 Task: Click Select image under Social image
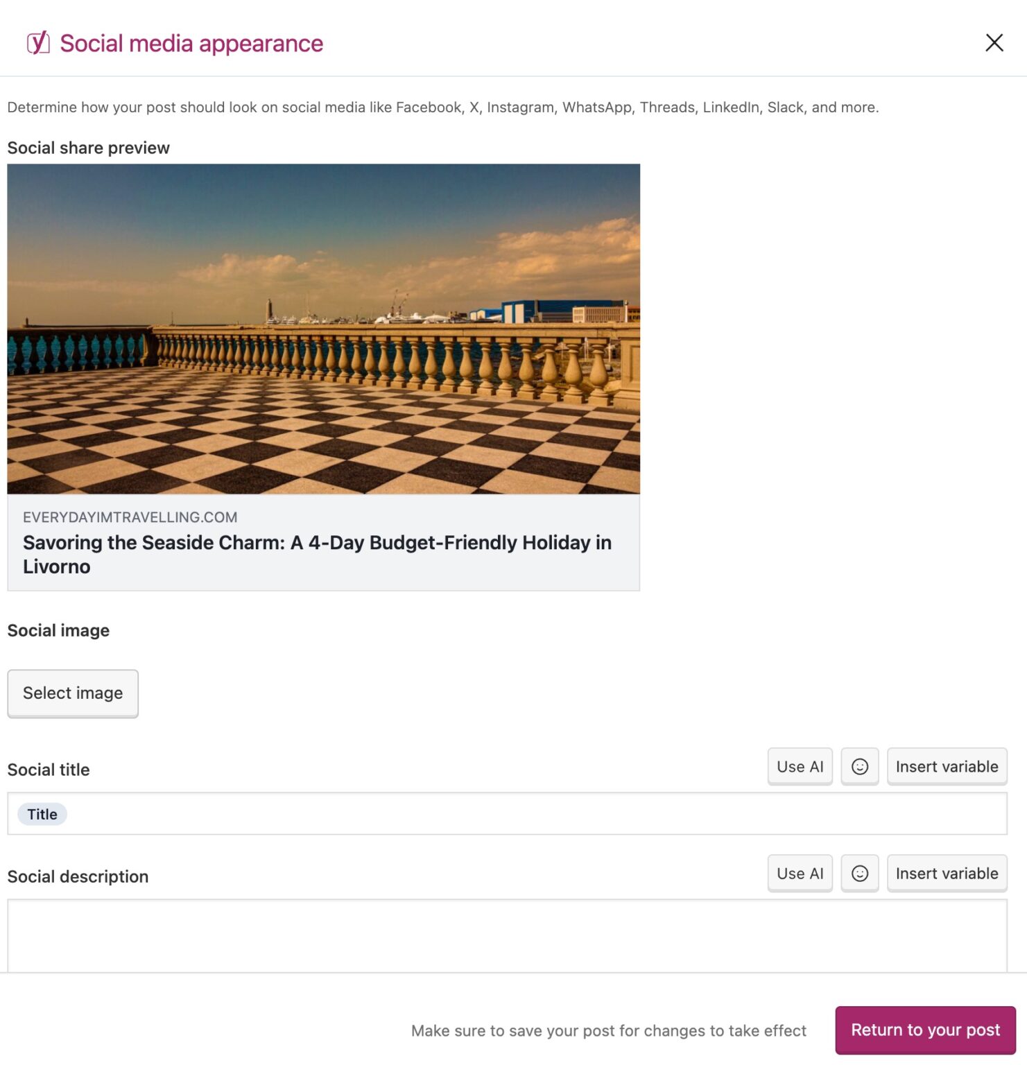(72, 693)
